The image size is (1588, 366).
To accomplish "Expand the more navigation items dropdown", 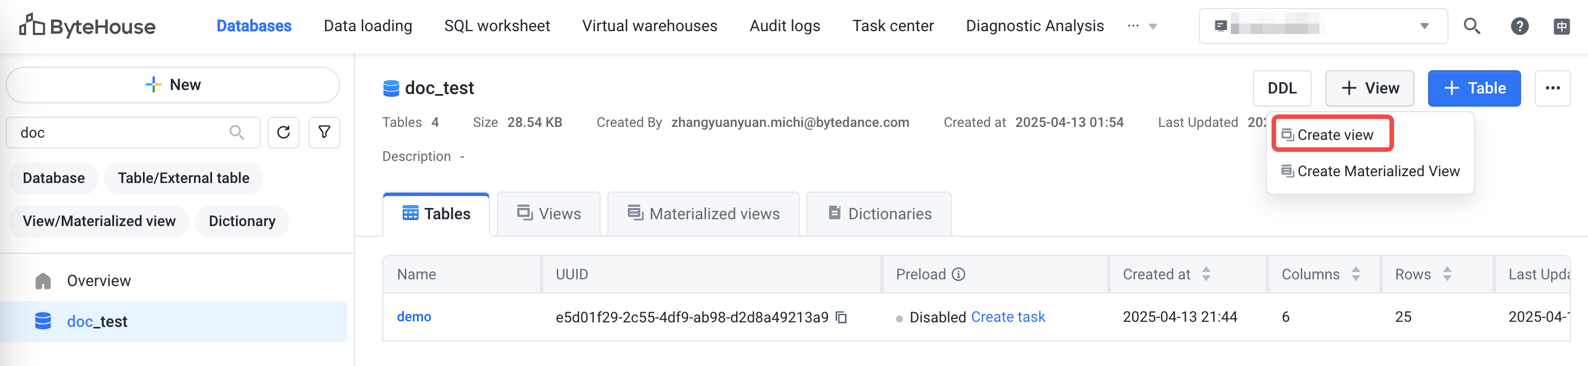I will coord(1142,26).
